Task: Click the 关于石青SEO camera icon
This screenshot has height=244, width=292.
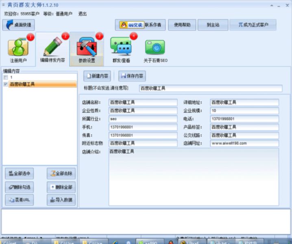Action: coord(155,48)
